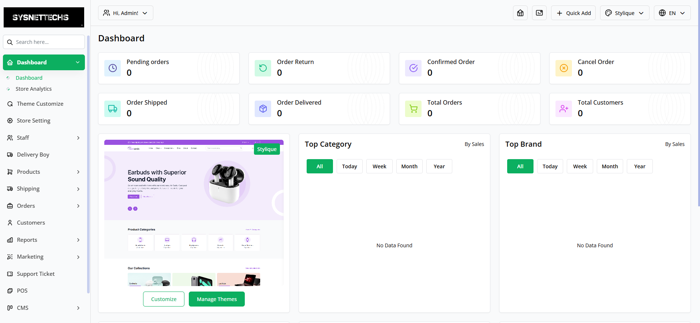This screenshot has width=700, height=323.
Task: Open the Hi, Admin! user dropdown
Action: (126, 13)
